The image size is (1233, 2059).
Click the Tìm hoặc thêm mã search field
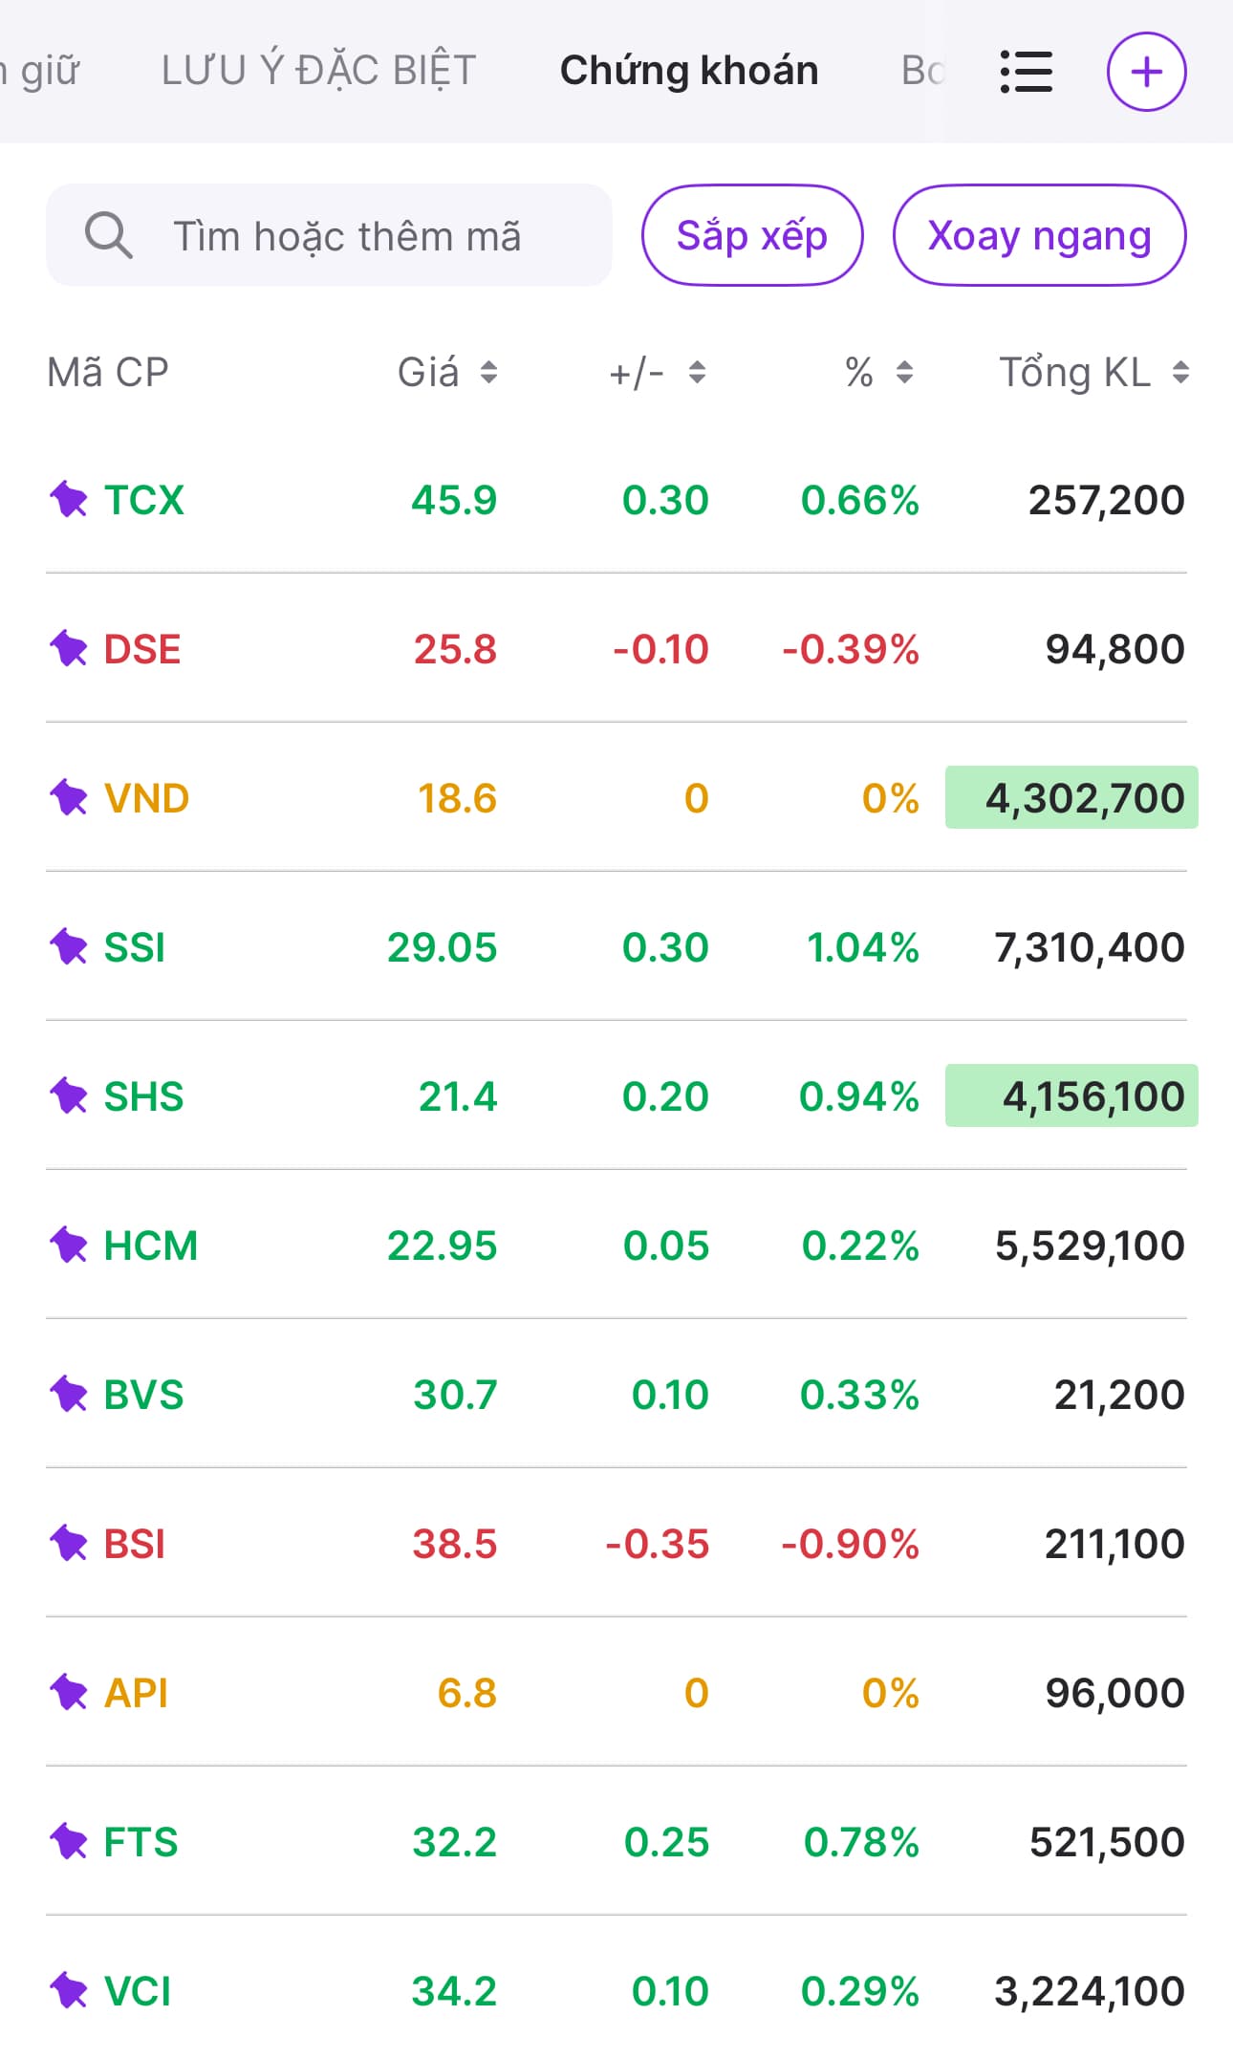(346, 235)
